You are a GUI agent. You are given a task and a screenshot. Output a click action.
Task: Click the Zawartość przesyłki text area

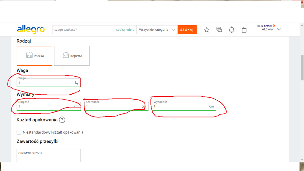(49, 156)
